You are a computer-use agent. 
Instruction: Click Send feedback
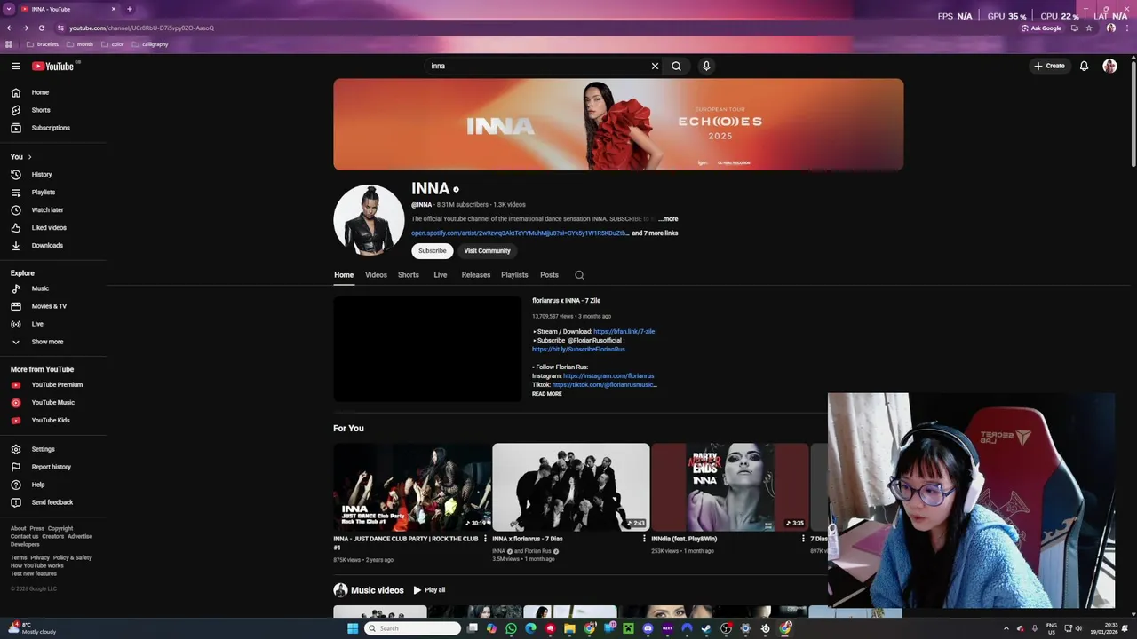coord(53,502)
